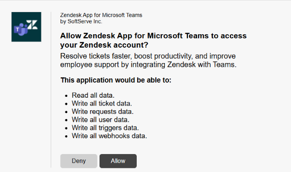The height and width of the screenshot is (172, 291).
Task: Click the 'Zendesk App for Microsoft Teams' title
Action: (101, 15)
